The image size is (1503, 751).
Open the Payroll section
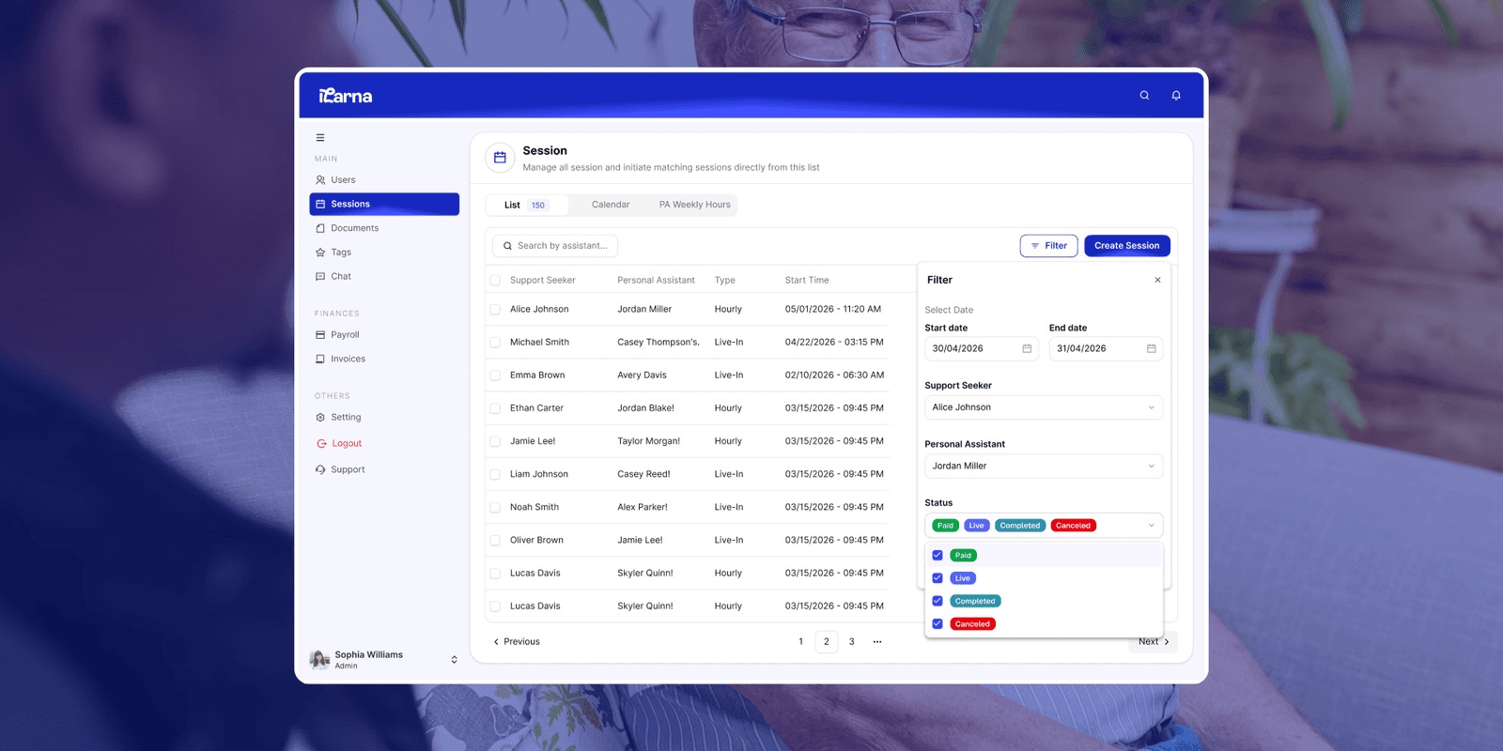click(384, 334)
